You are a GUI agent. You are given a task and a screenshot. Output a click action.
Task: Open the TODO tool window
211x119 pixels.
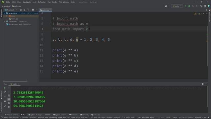[47, 115]
